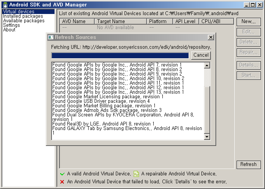Click the Details... button
The width and height of the screenshot is (265, 189).
248,65
